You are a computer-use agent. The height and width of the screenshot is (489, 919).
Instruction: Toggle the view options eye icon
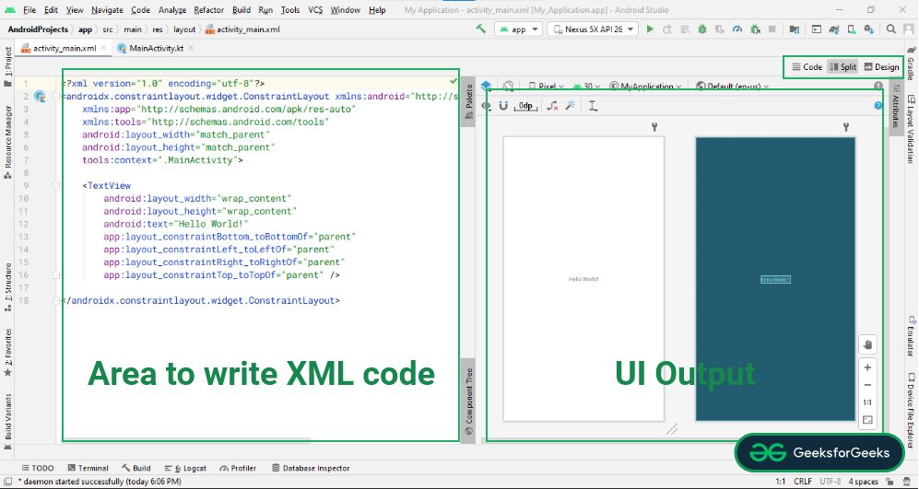(x=487, y=106)
